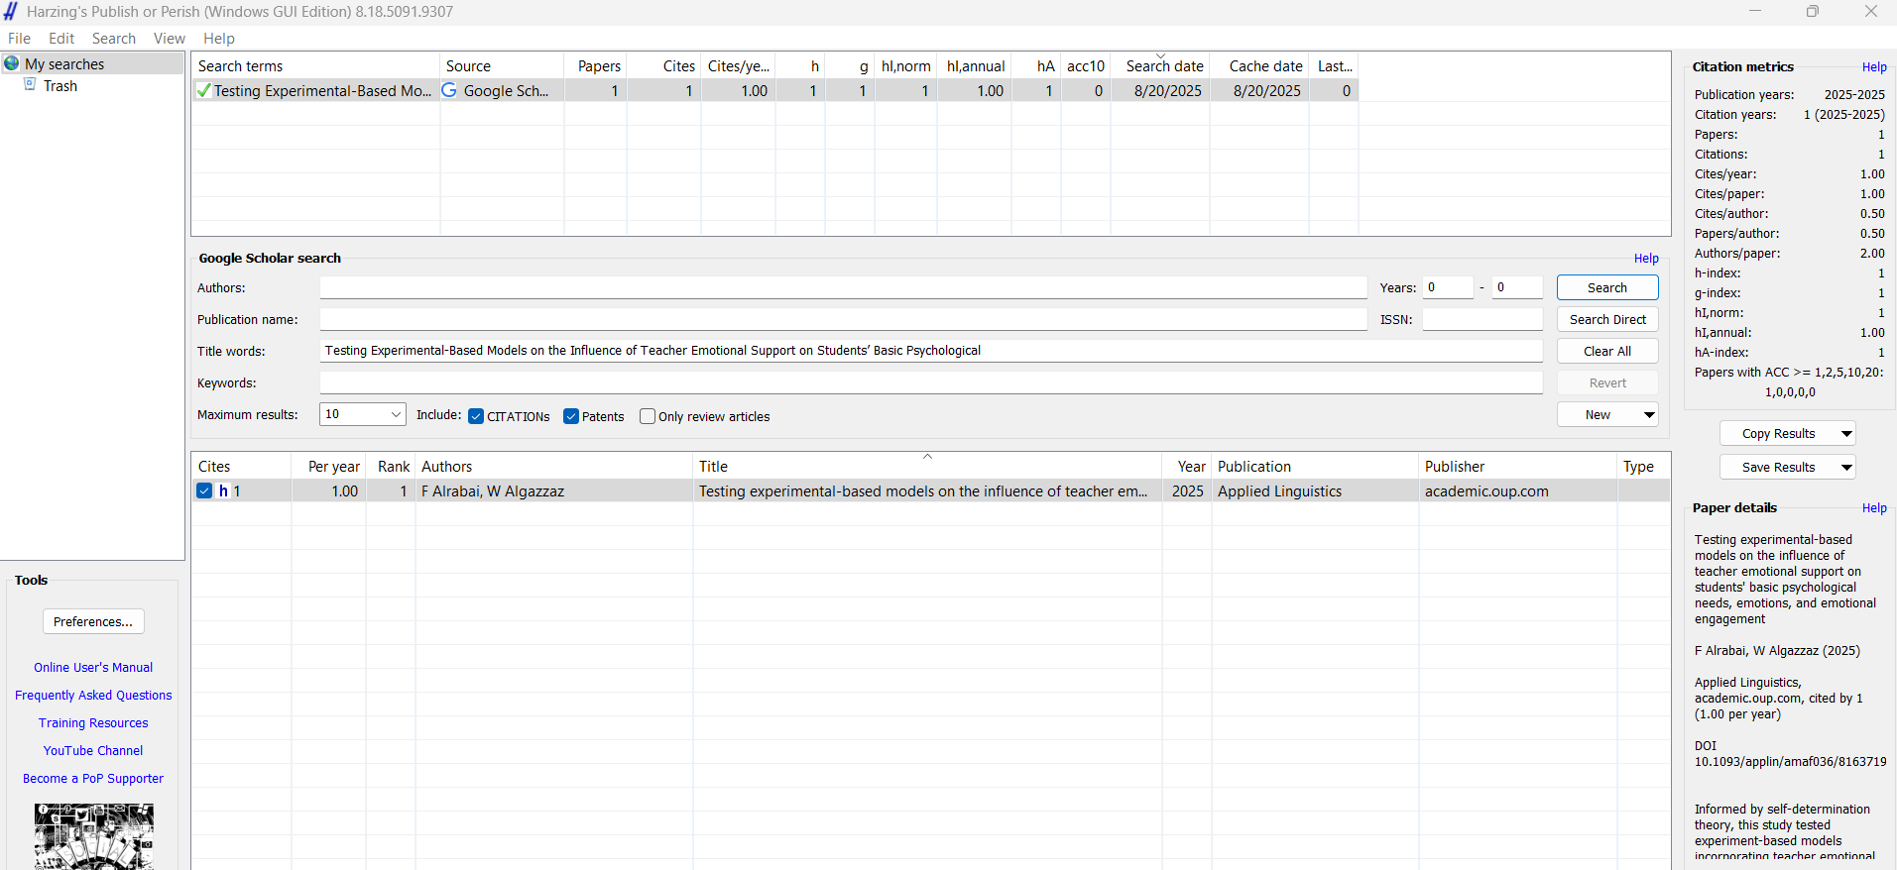Click Help link in Citation metrics panel
This screenshot has width=1897, height=870.
[1874, 67]
